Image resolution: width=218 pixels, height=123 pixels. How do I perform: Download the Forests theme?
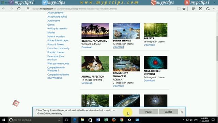tap(149, 45)
